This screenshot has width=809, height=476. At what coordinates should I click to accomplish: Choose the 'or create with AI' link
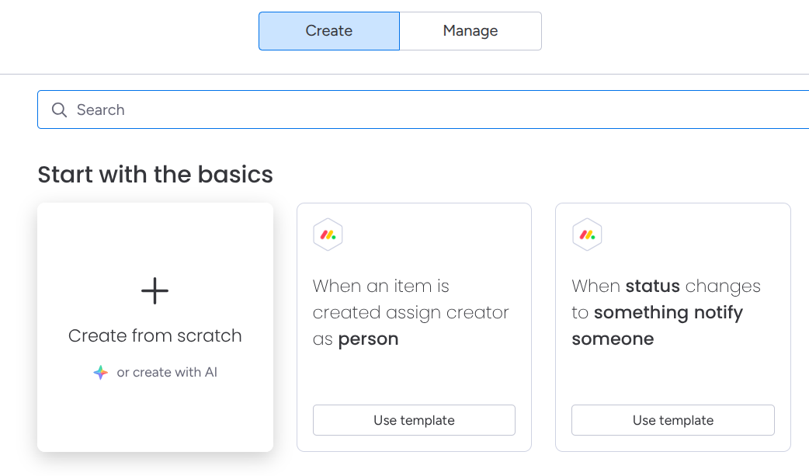point(167,372)
